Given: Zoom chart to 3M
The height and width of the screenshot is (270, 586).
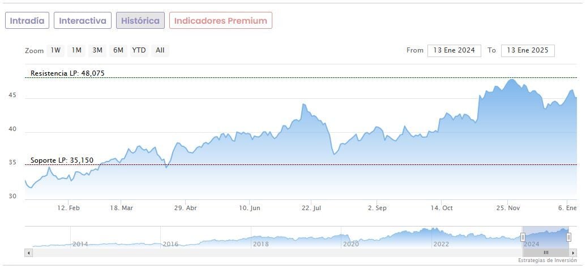Looking at the screenshot, I should tap(97, 50).
